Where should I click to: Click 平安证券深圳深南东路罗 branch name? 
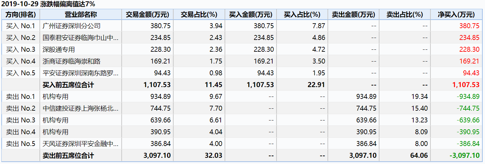point(81,73)
